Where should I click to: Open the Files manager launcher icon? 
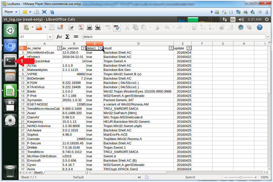(10, 75)
